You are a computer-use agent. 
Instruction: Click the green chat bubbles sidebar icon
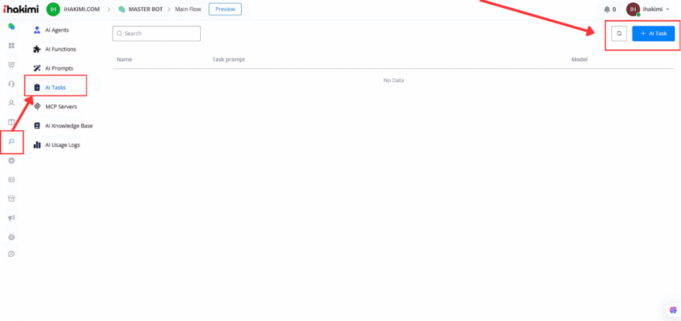coord(11,27)
